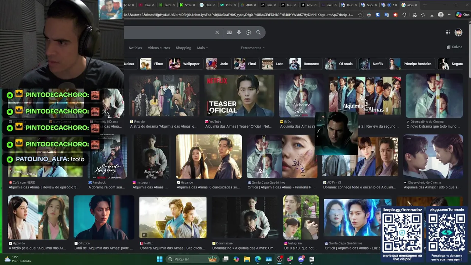Open a new browser tab

pos(425,5)
